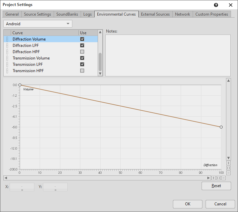Click the graph's vertical scroll up arrow

[x=228, y=80]
